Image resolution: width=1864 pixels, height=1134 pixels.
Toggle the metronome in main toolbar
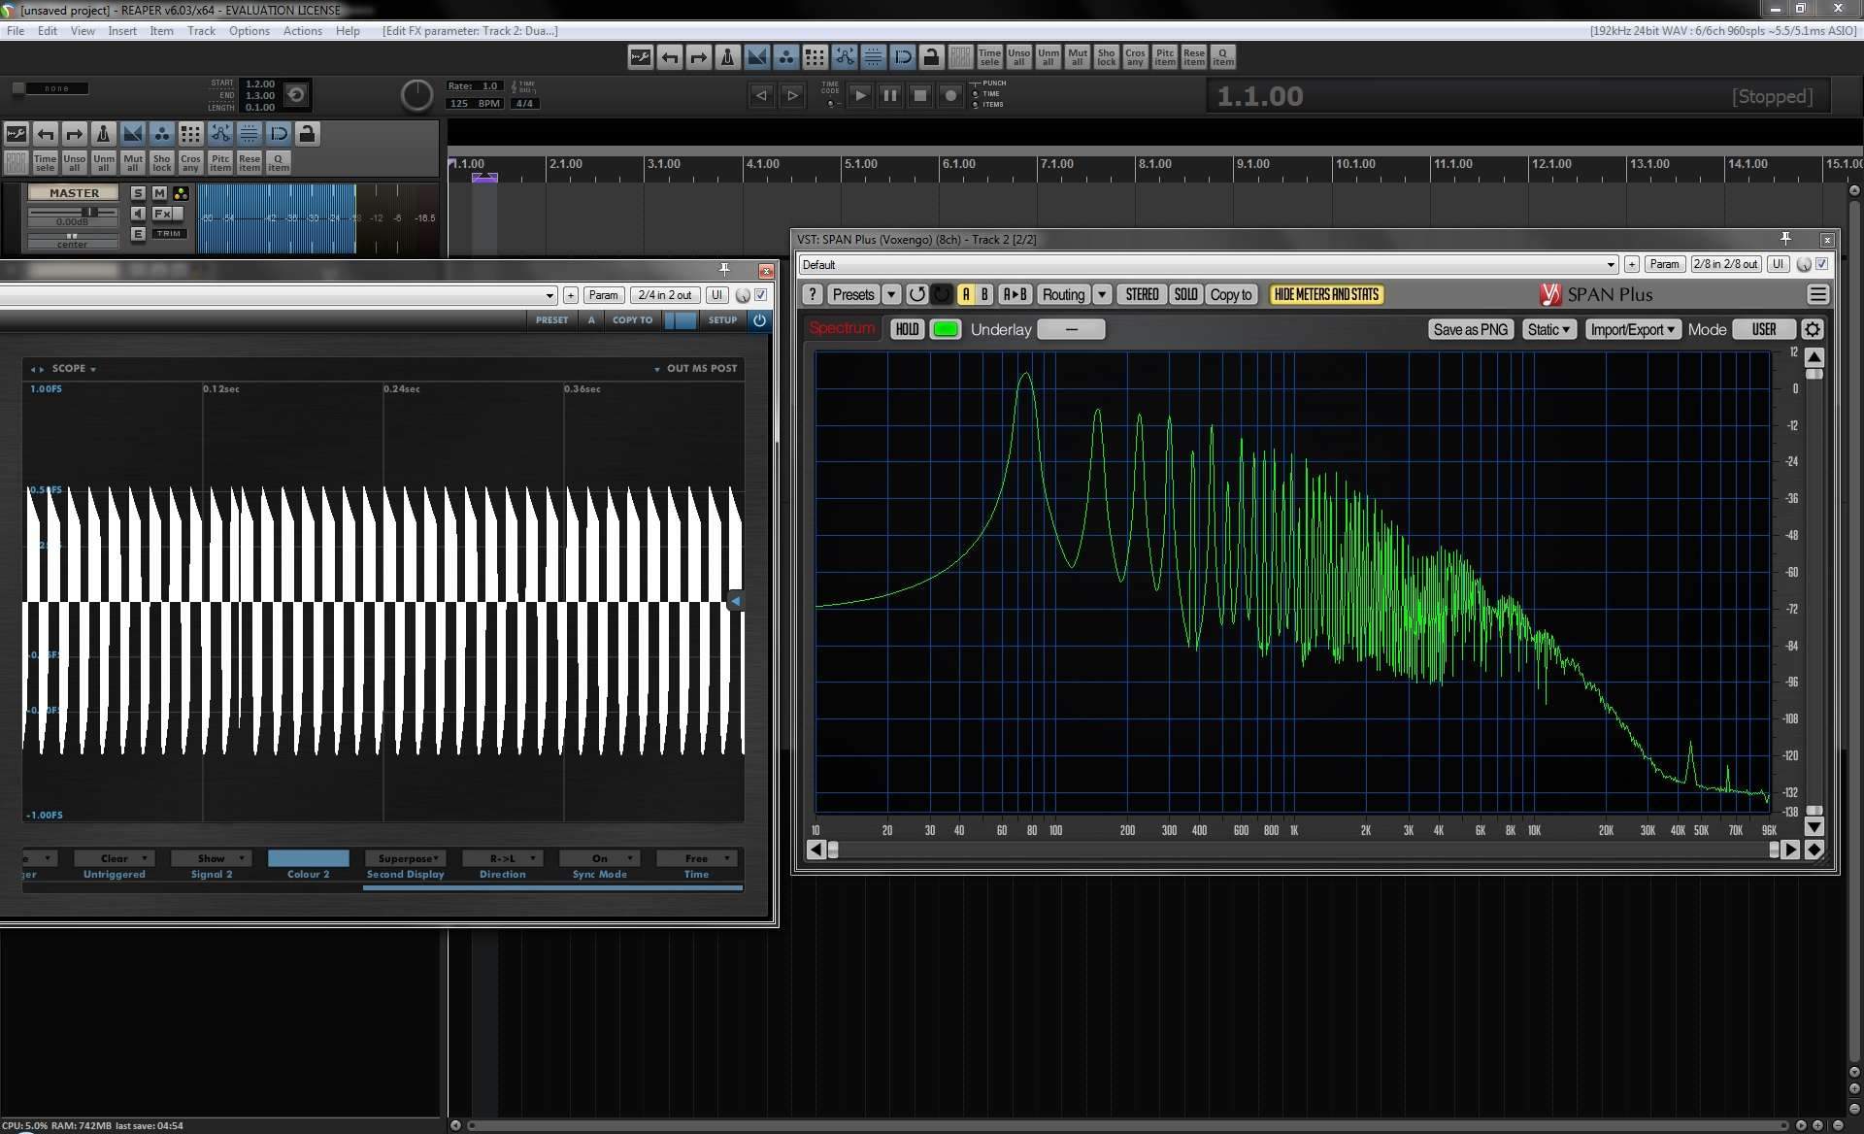point(727,57)
